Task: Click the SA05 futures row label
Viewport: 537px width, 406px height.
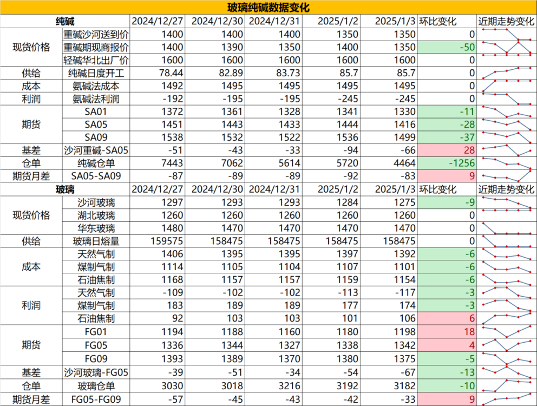Action: (96, 125)
